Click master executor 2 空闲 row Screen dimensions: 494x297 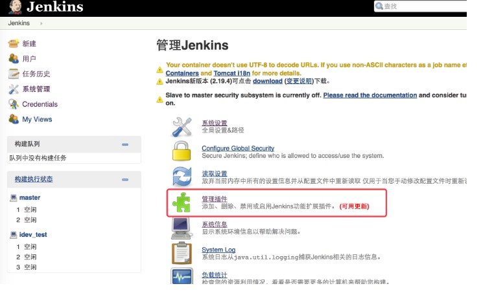pos(27,220)
